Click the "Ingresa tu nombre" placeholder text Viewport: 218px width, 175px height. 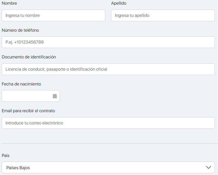coord(23,15)
